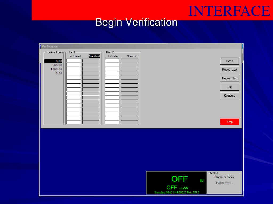This screenshot has height=204, width=273.
Task: Click Run 1 Indicated field in 1000.00 row
Action: 74,69
